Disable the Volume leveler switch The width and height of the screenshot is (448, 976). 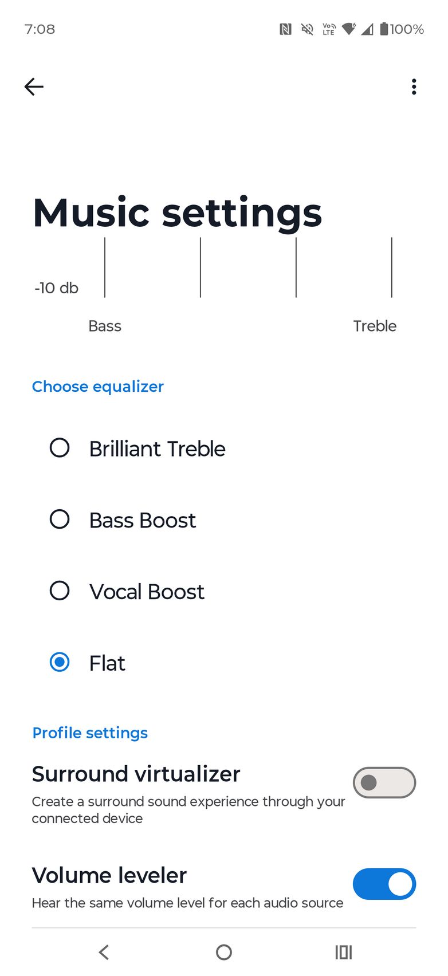click(x=384, y=884)
